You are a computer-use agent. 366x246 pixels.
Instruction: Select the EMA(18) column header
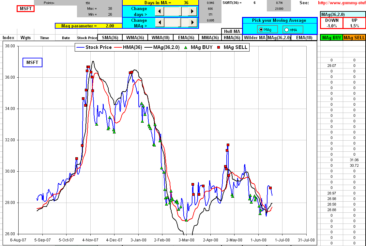tap(304, 38)
